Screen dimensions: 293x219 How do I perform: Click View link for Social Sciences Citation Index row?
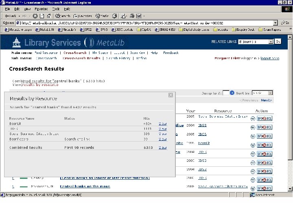pos(162,134)
